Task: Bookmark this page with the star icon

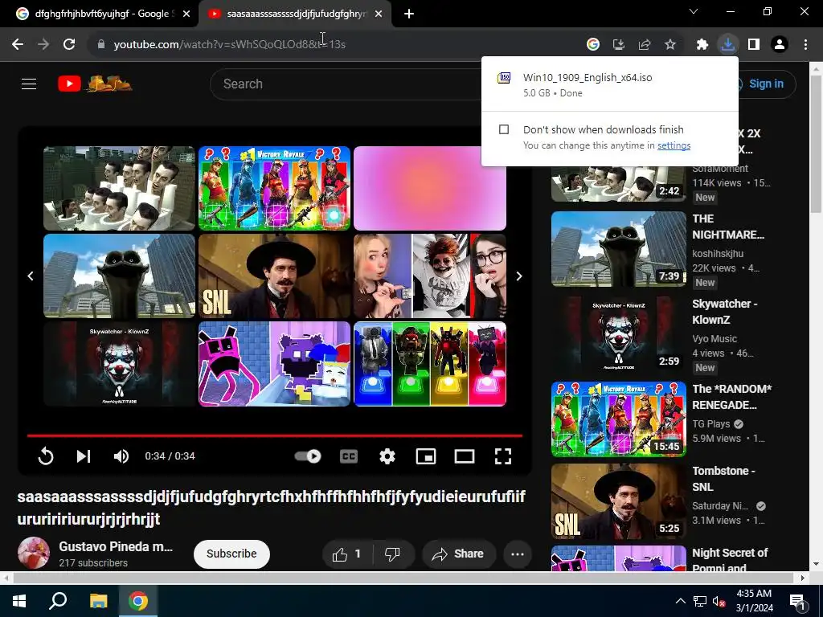Action: click(x=670, y=45)
